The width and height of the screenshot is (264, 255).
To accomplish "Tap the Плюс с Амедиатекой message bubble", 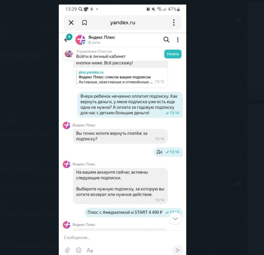I will click(x=134, y=213).
